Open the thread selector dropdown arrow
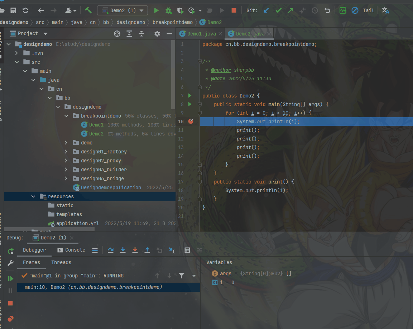The width and height of the screenshot is (413, 329). 194,276
